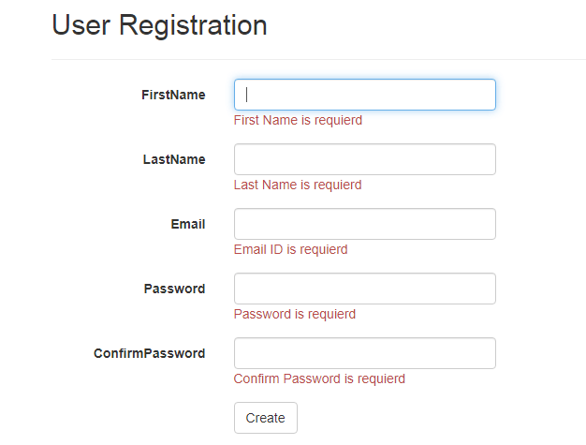
Task: Focus the LastName input box
Action: tap(364, 159)
